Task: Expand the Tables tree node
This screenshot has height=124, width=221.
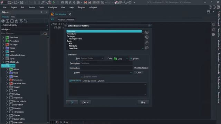Action: pyautogui.click(x=3, y=48)
